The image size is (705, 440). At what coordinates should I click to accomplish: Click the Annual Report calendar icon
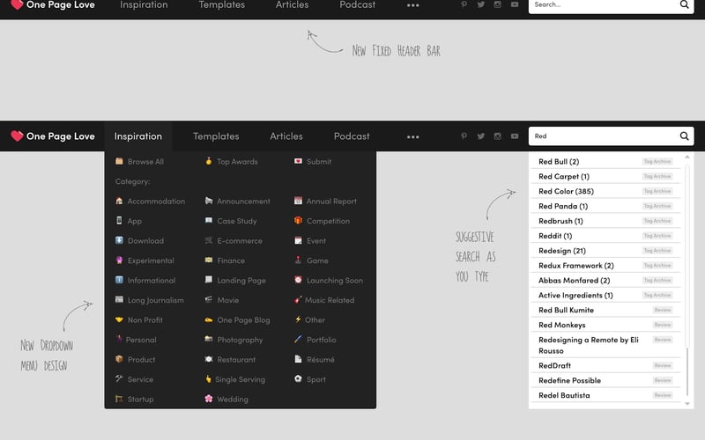pos(298,201)
